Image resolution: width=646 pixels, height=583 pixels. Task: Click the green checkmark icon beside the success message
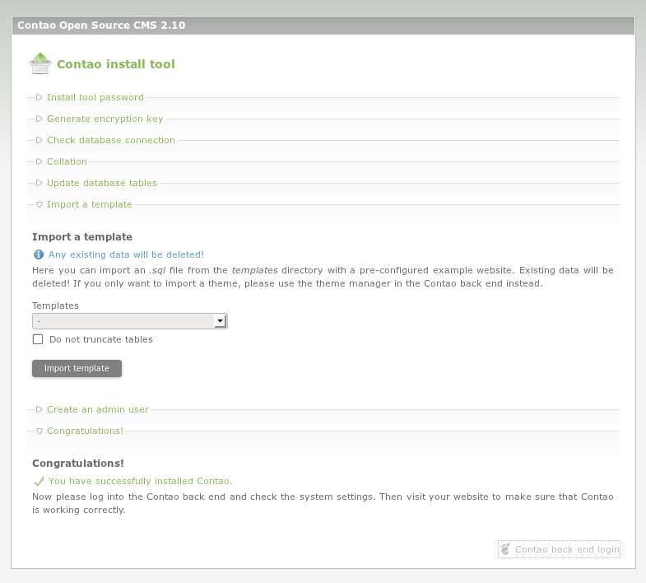(x=39, y=481)
